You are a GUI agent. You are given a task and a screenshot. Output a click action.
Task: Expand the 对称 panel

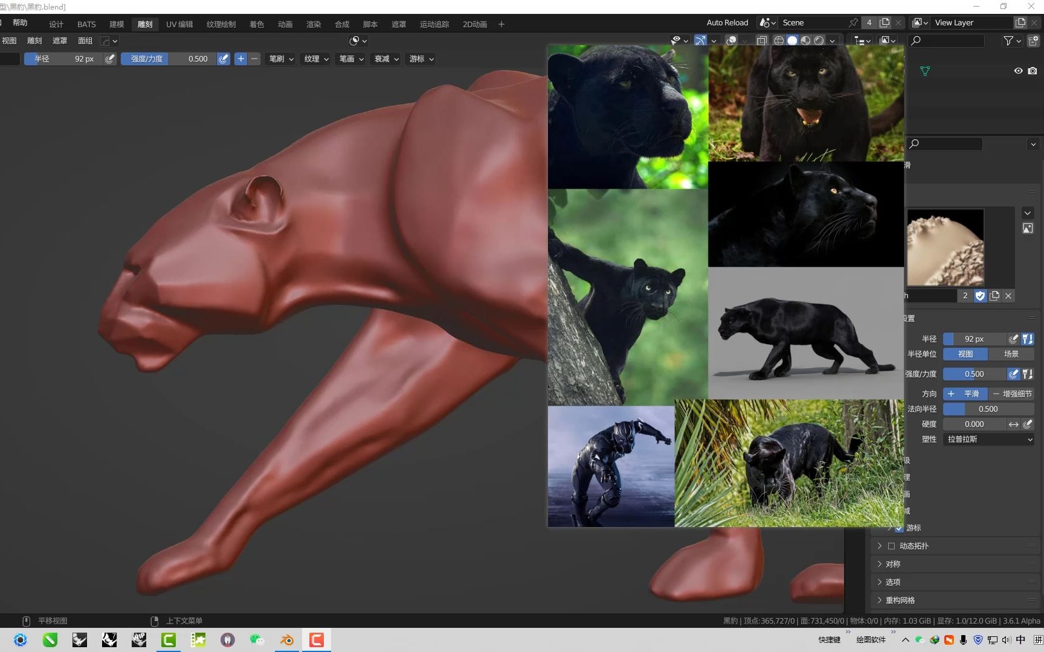[892, 564]
